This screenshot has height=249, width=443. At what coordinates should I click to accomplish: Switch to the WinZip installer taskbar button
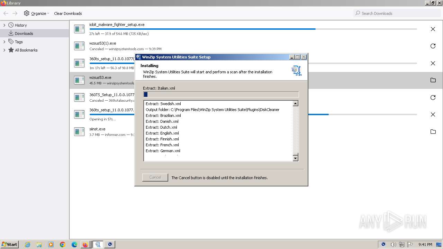(98, 245)
